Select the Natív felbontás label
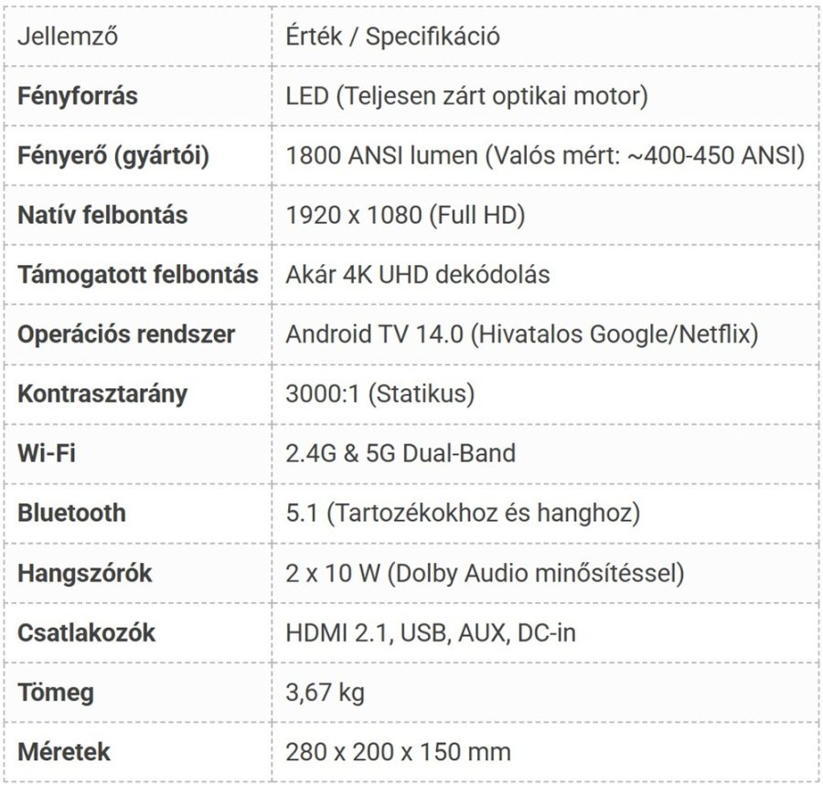The width and height of the screenshot is (823, 785). [102, 216]
